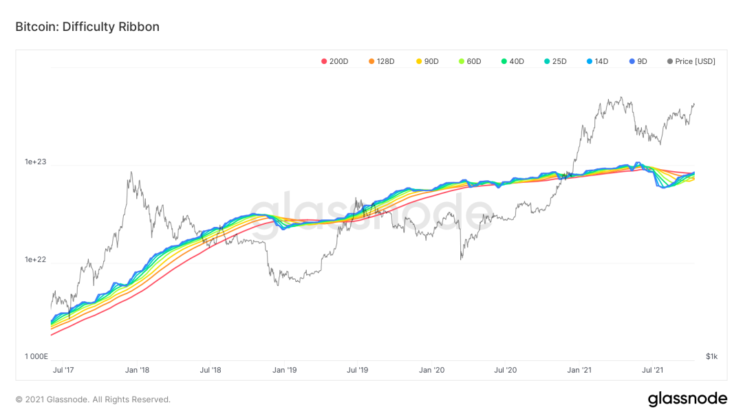Image resolution: width=743 pixels, height=418 pixels.
Task: Click the 1e+23 y-axis label
Action: 36,162
